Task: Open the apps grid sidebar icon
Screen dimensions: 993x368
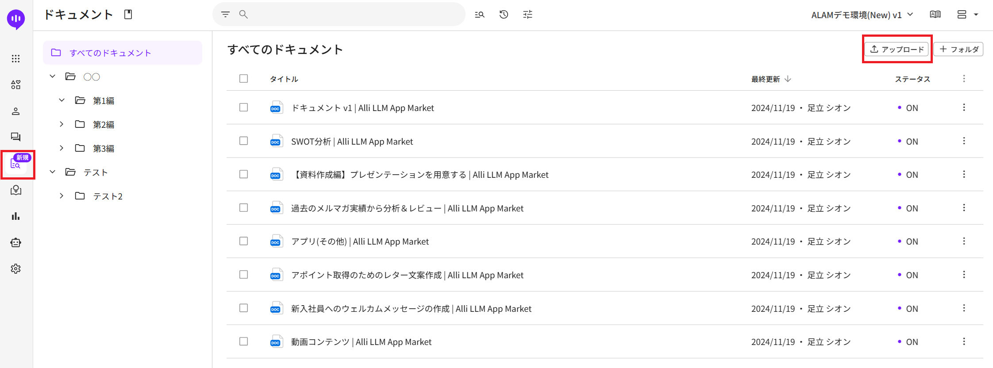Action: [x=16, y=59]
